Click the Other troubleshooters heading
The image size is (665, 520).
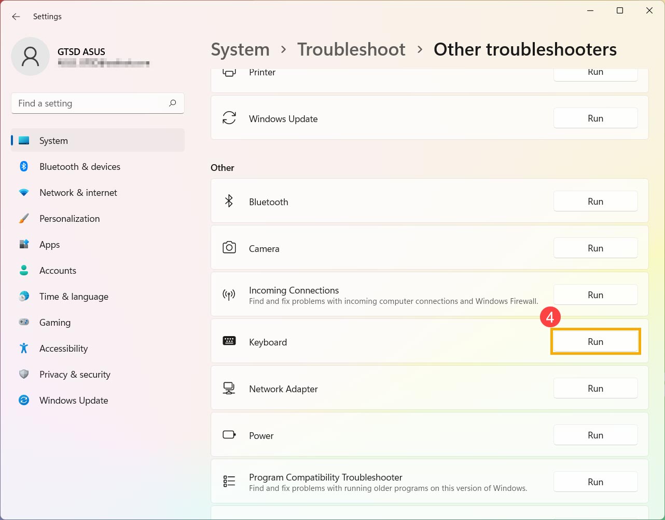click(525, 49)
